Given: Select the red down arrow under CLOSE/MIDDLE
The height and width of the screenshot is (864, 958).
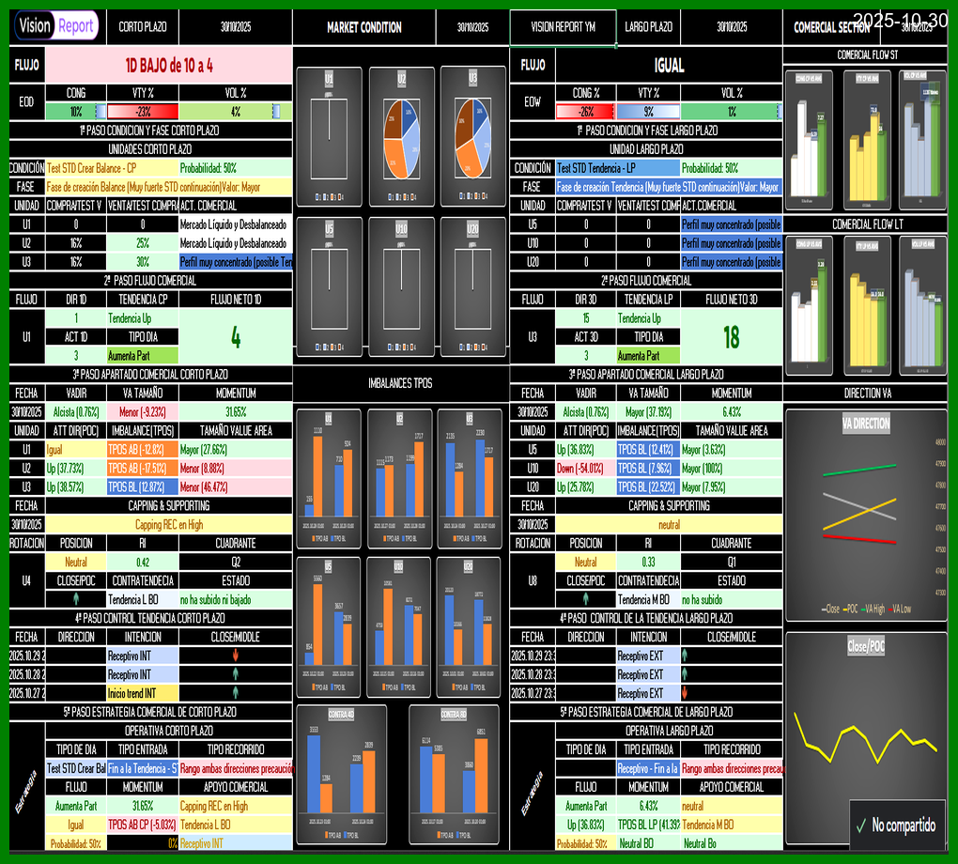Looking at the screenshot, I should [x=237, y=657].
